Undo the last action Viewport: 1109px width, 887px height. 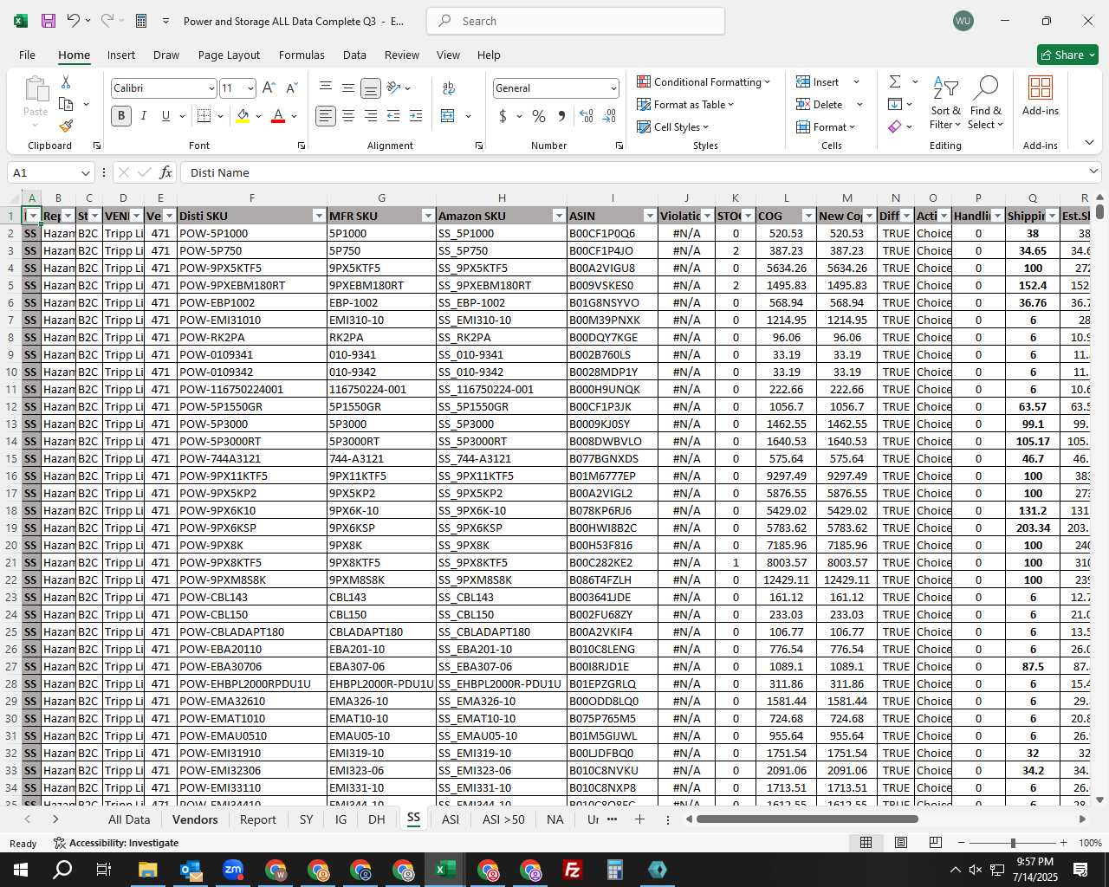point(74,21)
